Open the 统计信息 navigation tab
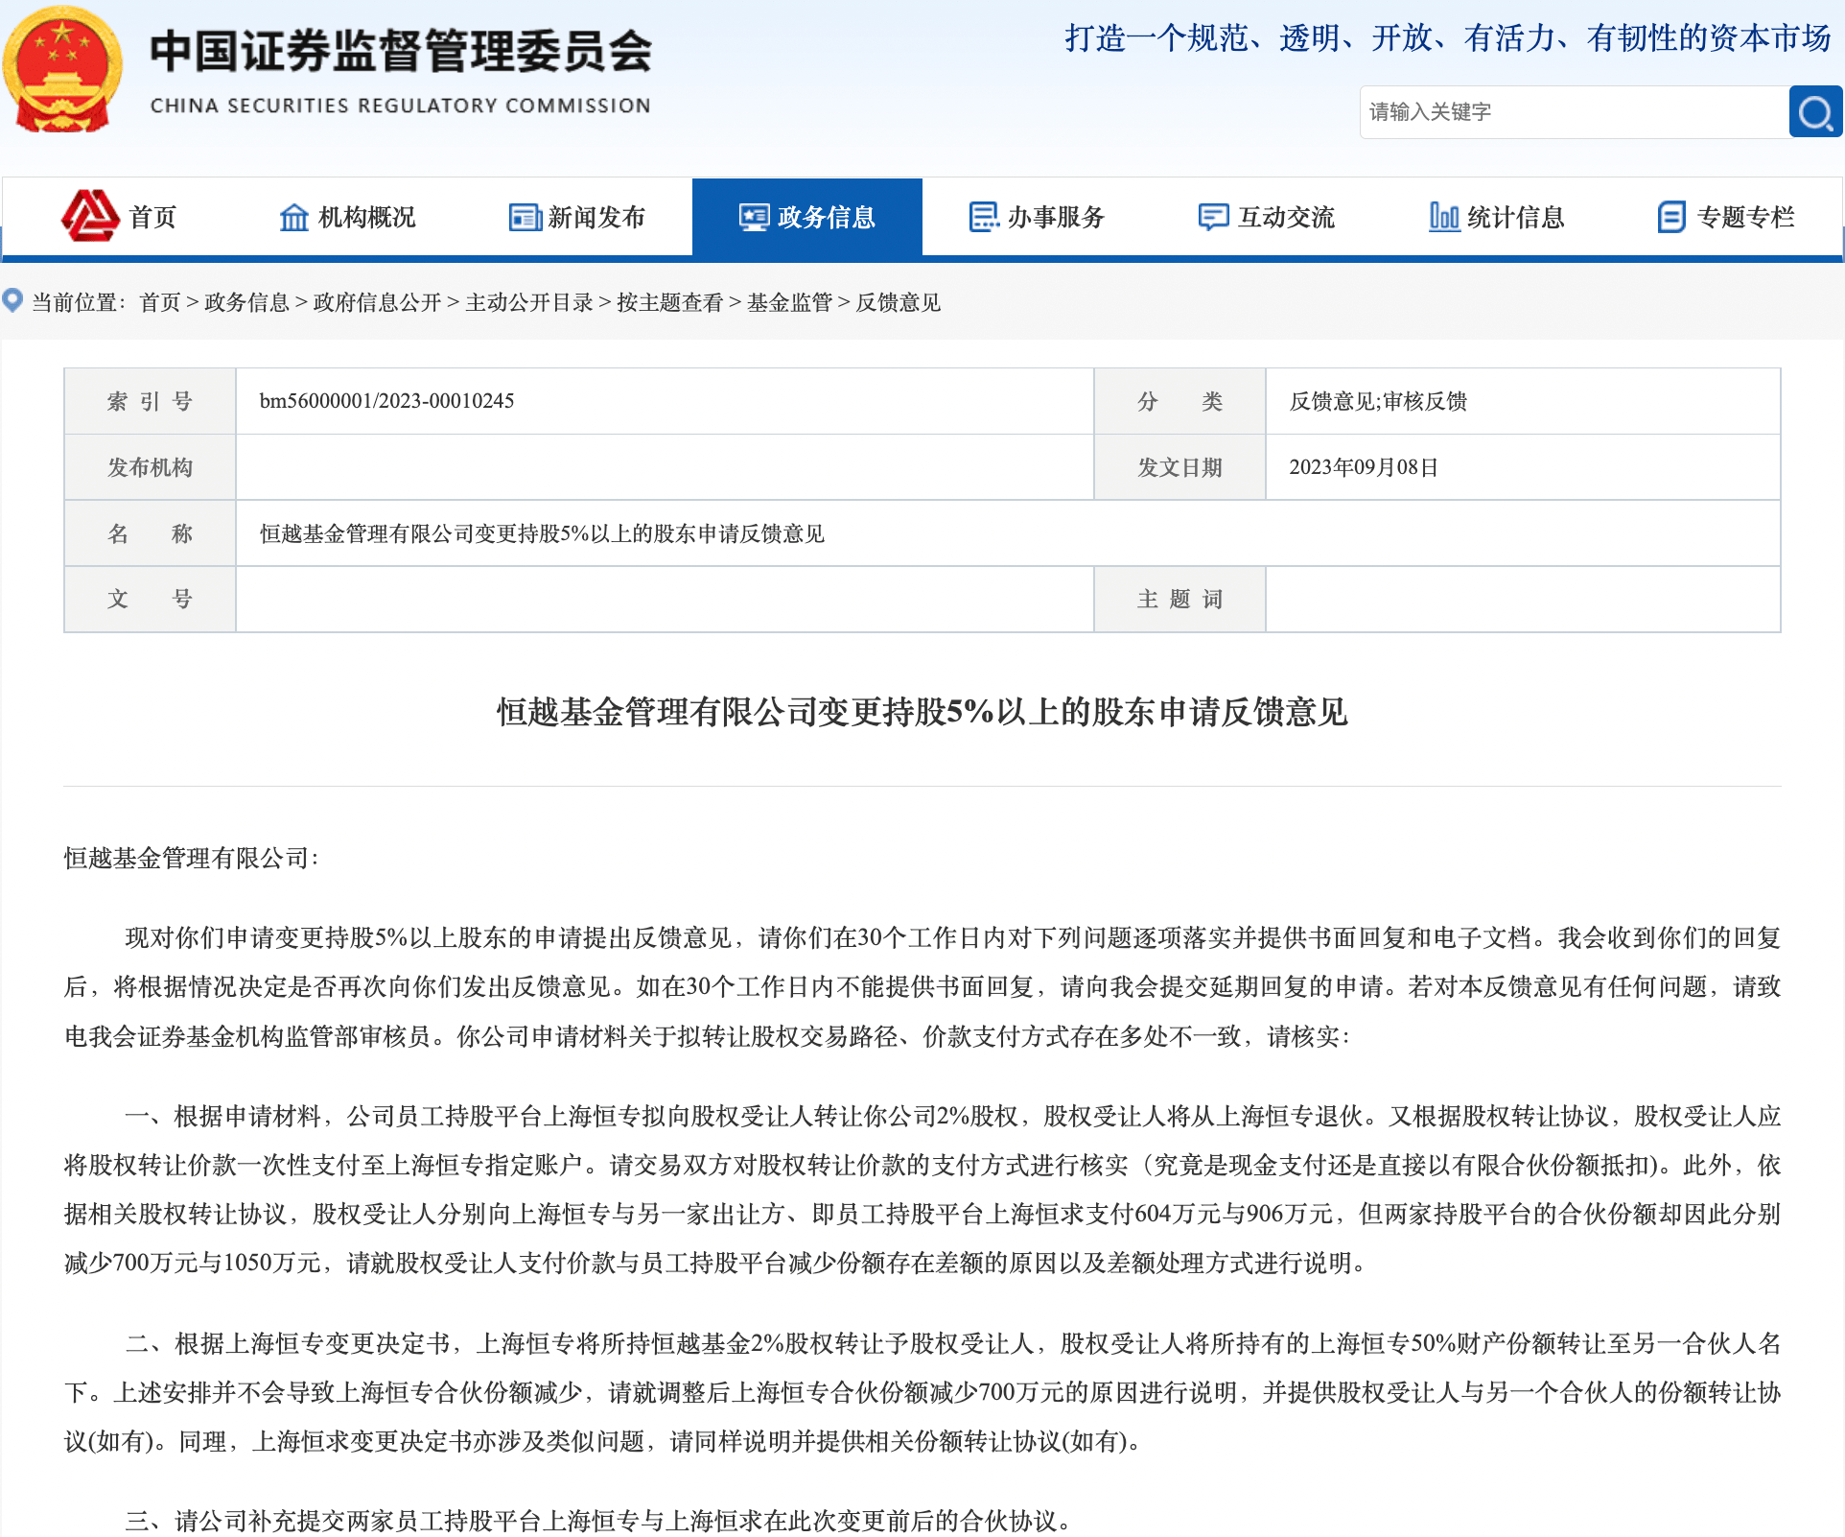Screen dimensions: 1845x1537 (x=1515, y=218)
